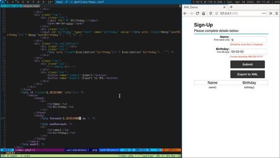Open the Firefox hamburger menu
Screen dimensions: 280x158
276,14
